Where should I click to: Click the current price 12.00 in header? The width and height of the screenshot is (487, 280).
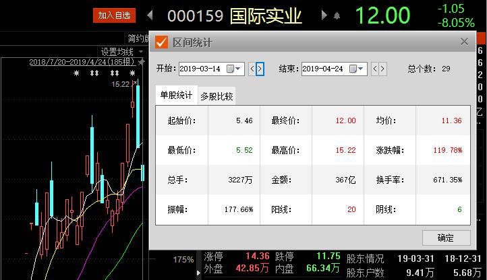tap(382, 15)
